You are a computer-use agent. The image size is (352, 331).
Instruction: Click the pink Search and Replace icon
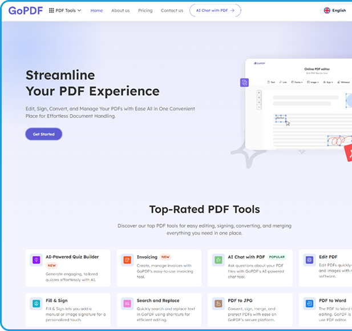[127, 304]
